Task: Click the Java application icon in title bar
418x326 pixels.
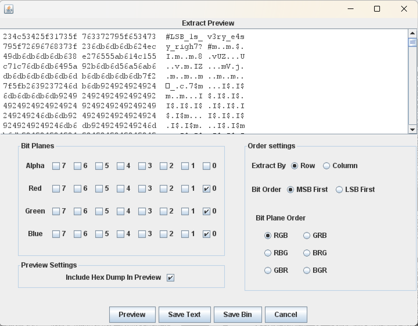Action: click(9, 9)
